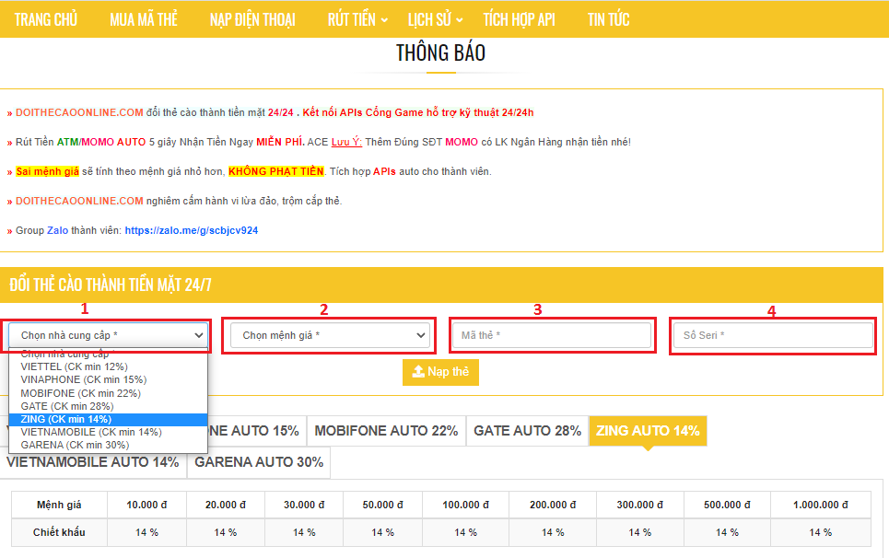
Task: Switch to GARENA AUTO 30% tab
Action: click(x=259, y=462)
